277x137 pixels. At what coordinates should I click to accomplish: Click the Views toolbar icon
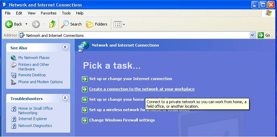117,25
